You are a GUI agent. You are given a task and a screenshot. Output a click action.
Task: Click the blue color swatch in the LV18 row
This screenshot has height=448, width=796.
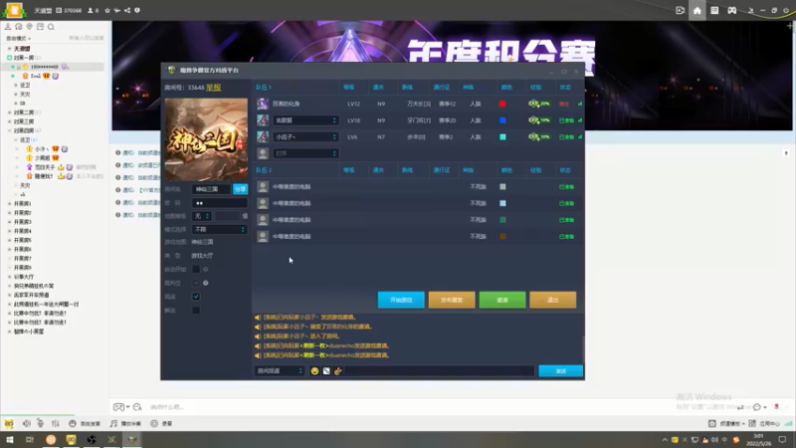502,120
